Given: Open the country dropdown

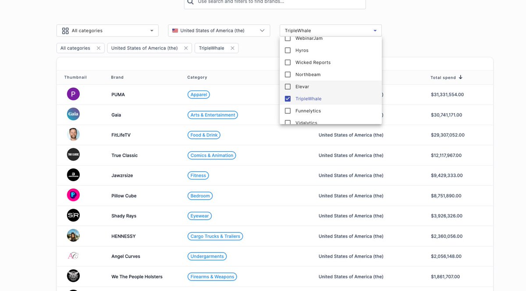Looking at the screenshot, I should [x=219, y=31].
